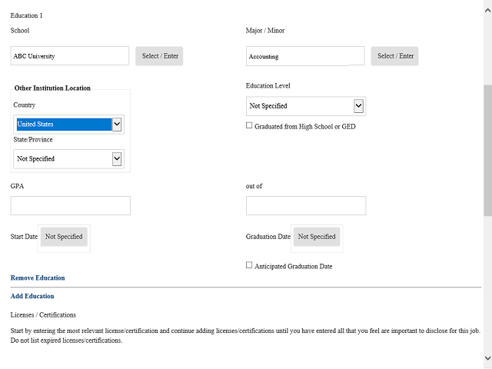The width and height of the screenshot is (492, 369).
Task: Check Graduated from High School or GED
Action: [249, 125]
